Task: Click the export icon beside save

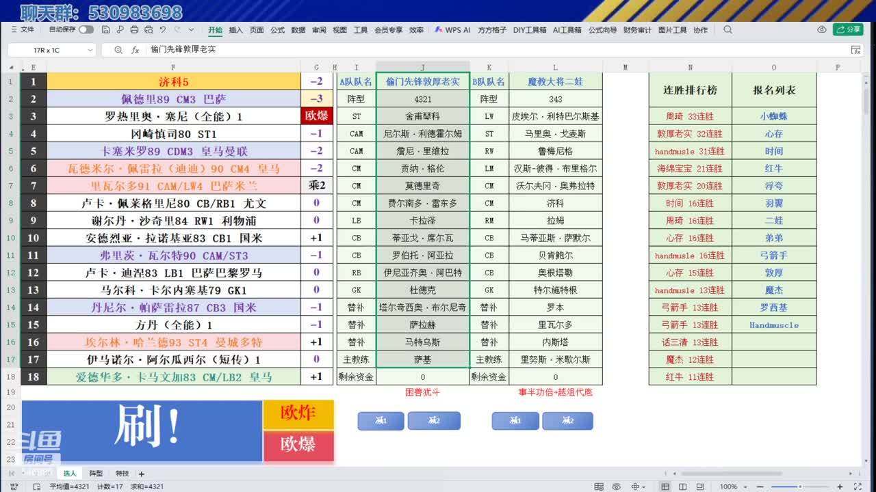Action: (120, 30)
